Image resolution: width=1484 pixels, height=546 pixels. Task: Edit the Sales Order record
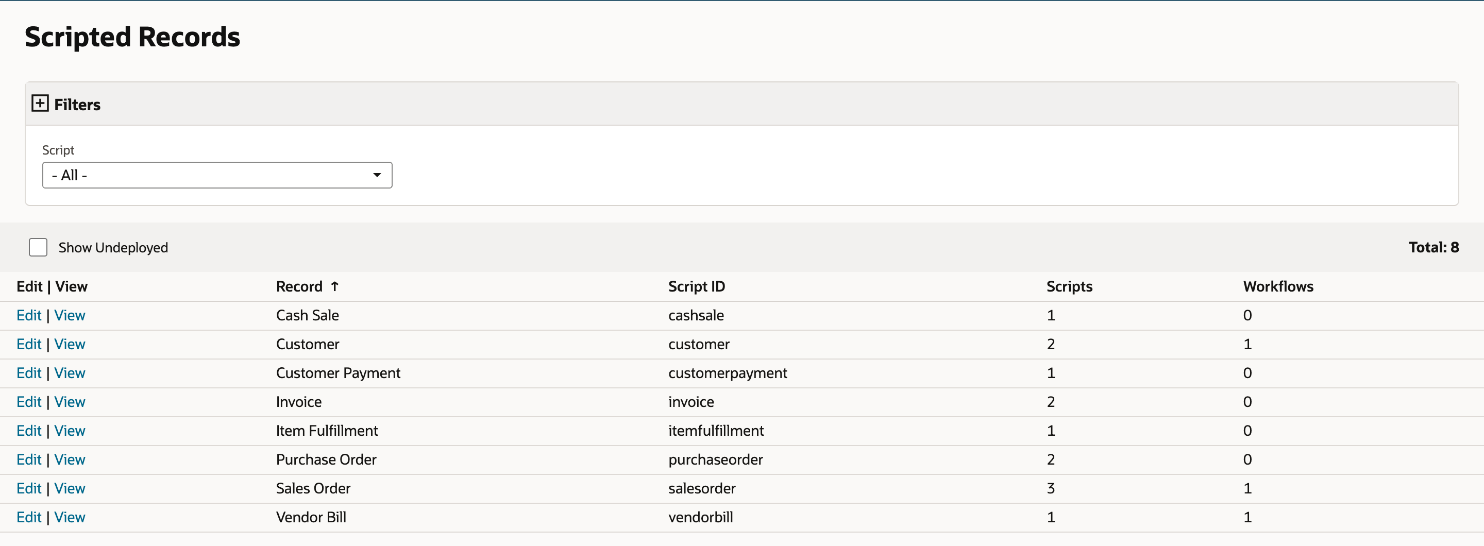coord(29,488)
